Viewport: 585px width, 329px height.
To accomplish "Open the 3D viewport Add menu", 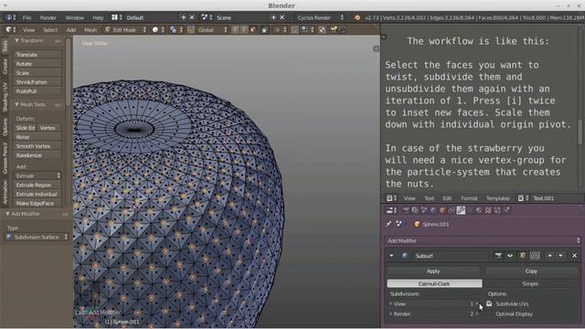I will pos(71,30).
